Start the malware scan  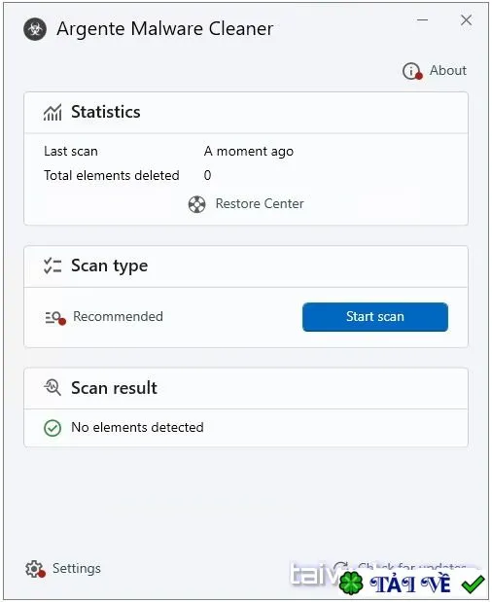tap(375, 317)
